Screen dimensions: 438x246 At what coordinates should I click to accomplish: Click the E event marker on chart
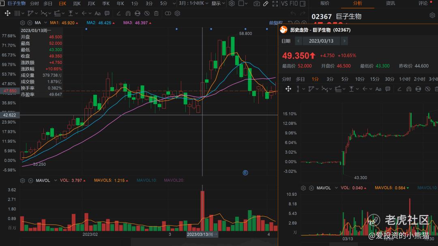point(245,173)
